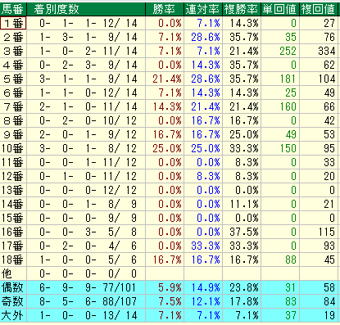Select the 1番 row label
Viewport: 340px width, 325px height.
(x=13, y=23)
